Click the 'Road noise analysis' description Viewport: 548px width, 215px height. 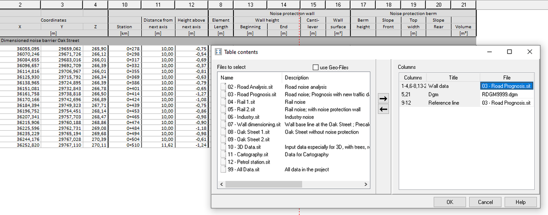(306, 87)
